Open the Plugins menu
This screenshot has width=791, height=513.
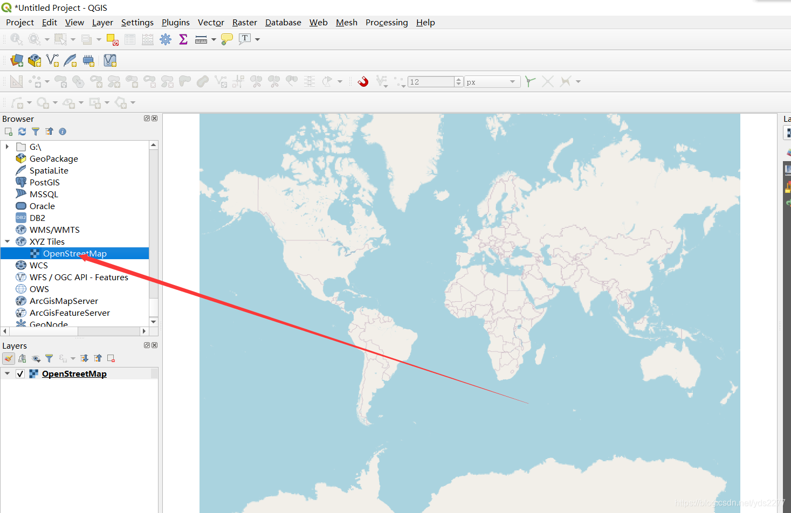(x=176, y=22)
